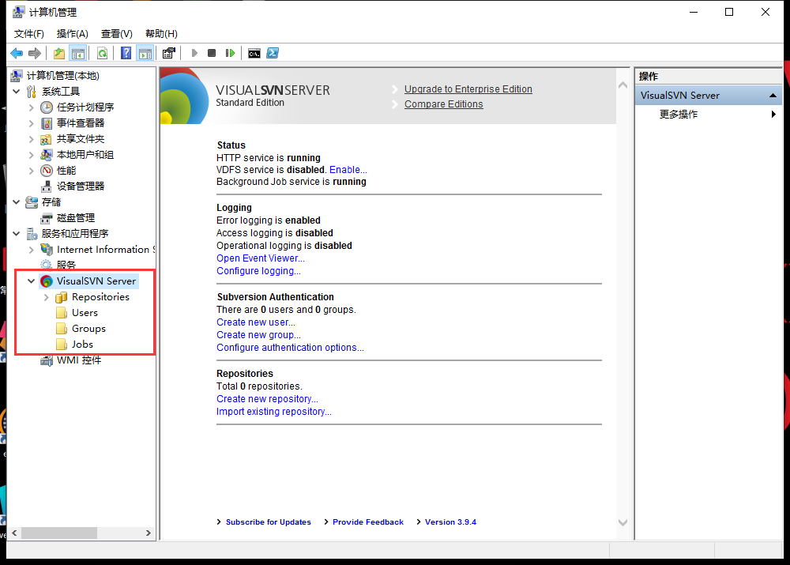The width and height of the screenshot is (790, 565).
Task: Expand the 本地用户和组 node
Action: tap(32, 155)
